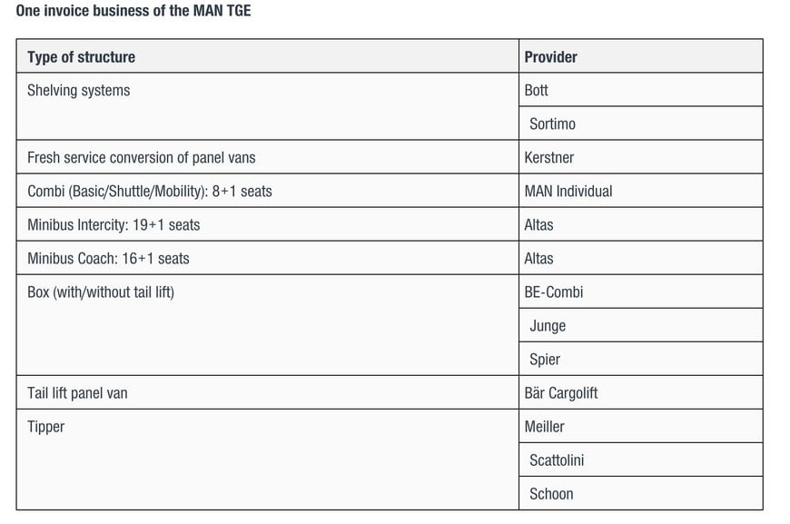Click the 'Shelving systems' cell
Image resolution: width=790 pixels, height=524 pixels.
click(x=268, y=106)
